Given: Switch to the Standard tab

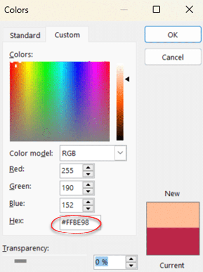Looking at the screenshot, I should coord(25,36).
